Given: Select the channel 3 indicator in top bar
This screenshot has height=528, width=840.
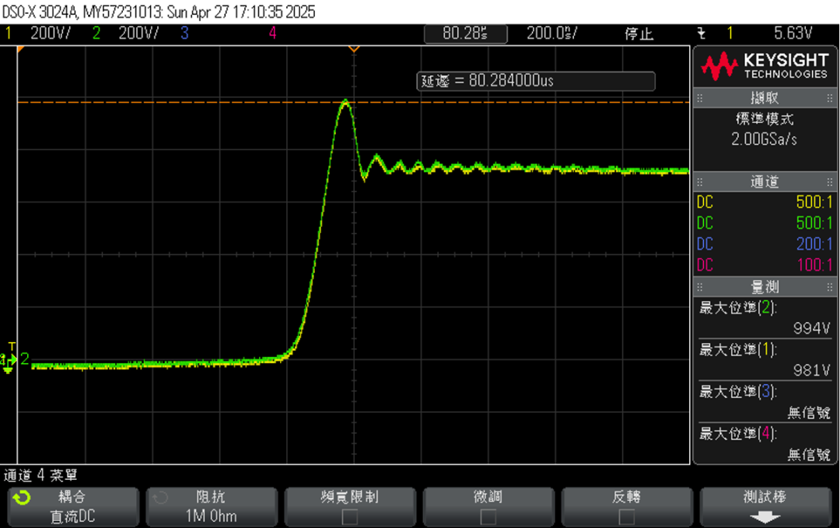Looking at the screenshot, I should pos(184,33).
